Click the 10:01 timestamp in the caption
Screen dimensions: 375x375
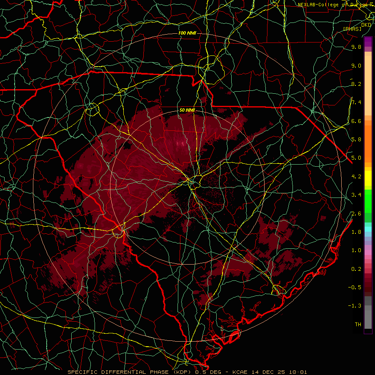[x=298, y=372]
